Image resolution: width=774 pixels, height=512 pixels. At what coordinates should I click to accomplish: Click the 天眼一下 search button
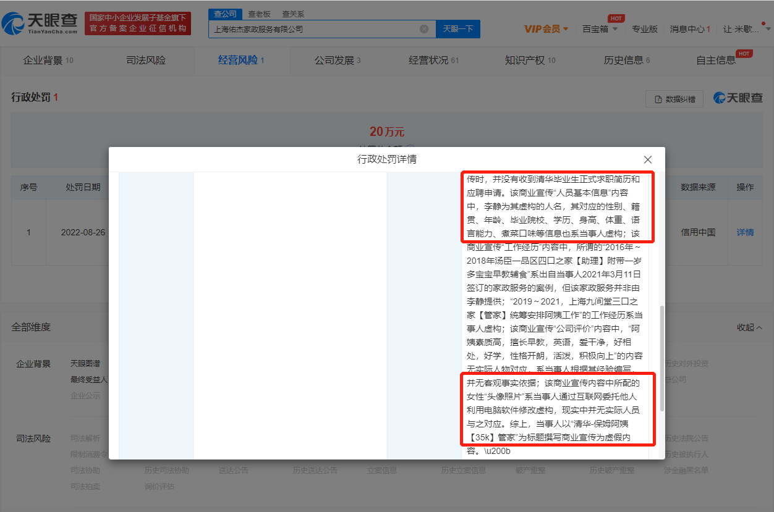pyautogui.click(x=457, y=28)
